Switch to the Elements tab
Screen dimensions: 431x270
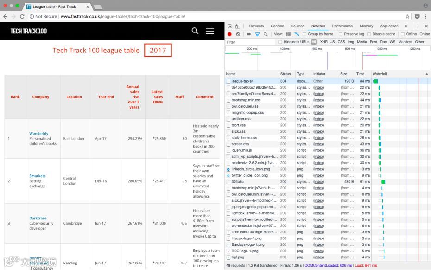tap(256, 26)
